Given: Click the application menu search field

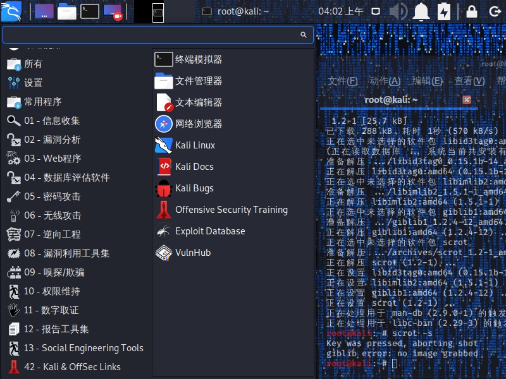Looking at the screenshot, I should click(158, 35).
